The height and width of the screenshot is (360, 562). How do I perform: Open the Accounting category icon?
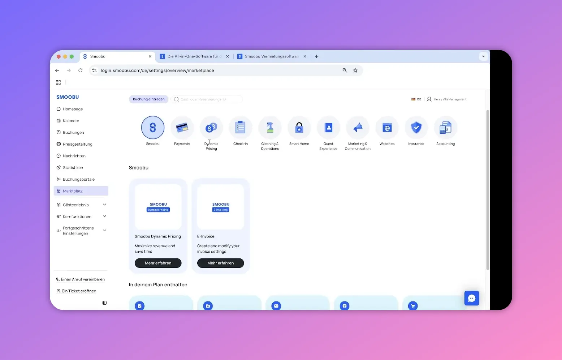point(445,128)
